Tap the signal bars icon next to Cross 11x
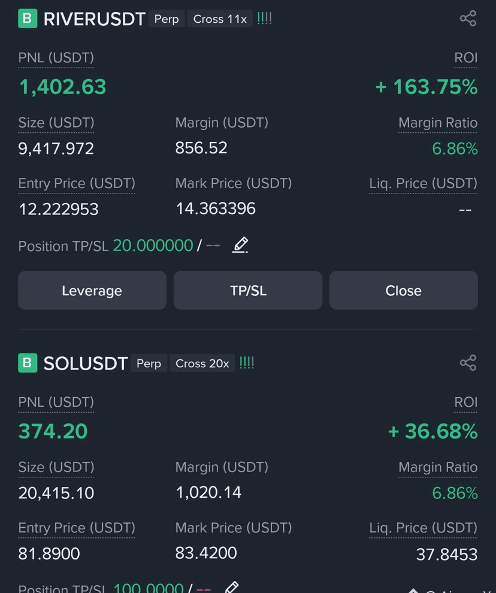The image size is (496, 593). 264,19
